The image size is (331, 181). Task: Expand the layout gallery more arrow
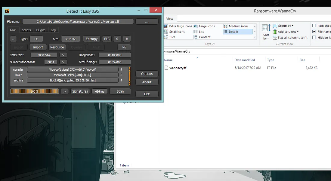tap(255, 37)
